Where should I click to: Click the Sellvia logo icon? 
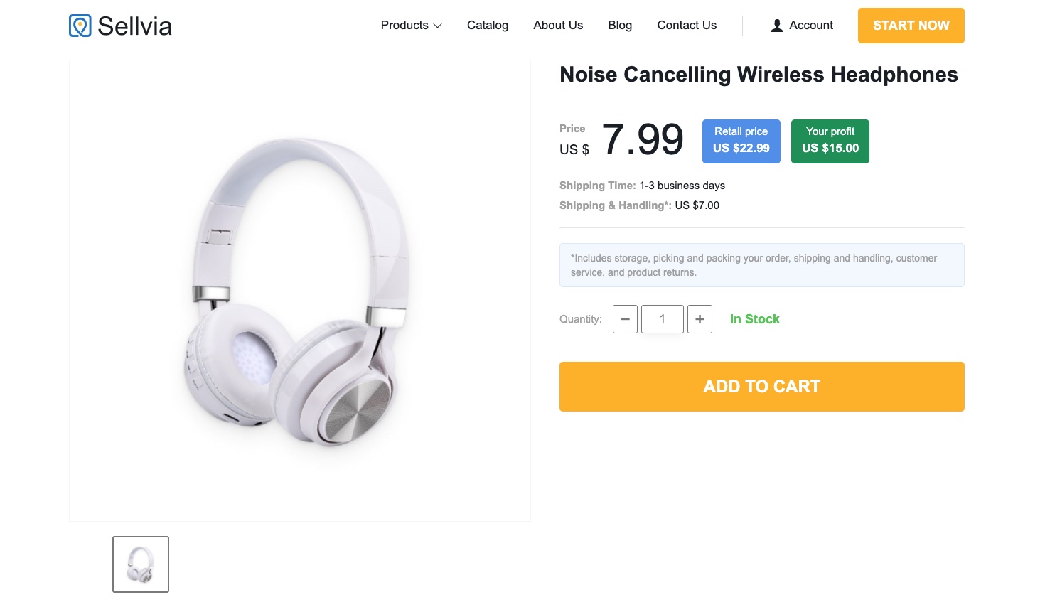coord(80,26)
